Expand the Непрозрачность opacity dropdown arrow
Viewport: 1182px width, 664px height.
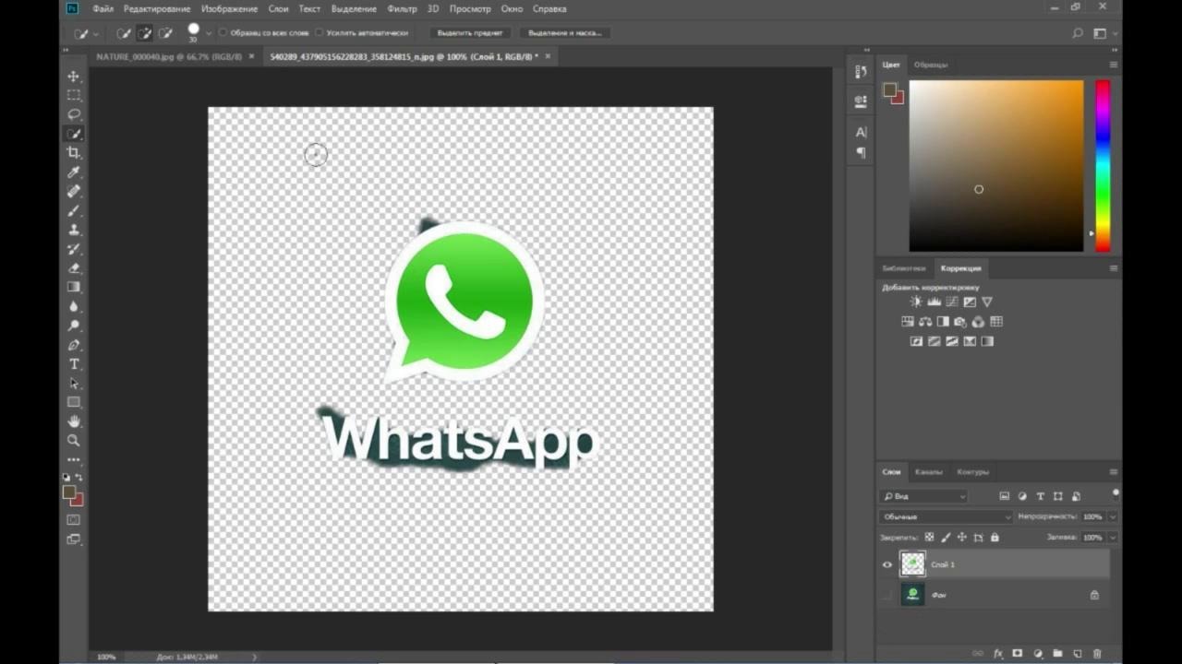(1113, 516)
